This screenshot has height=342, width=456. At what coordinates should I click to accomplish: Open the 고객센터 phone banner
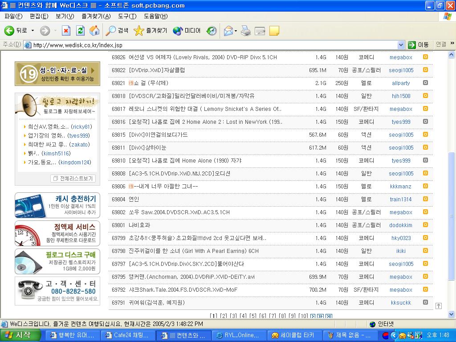(x=57, y=291)
